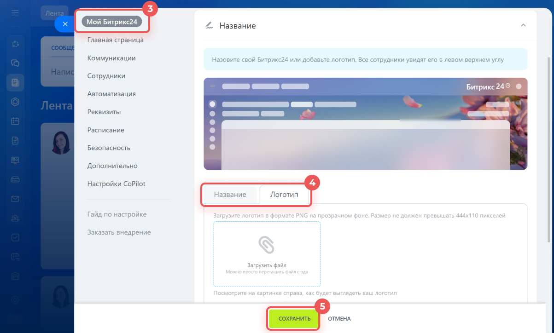The height and width of the screenshot is (333, 554).
Task: Switch to the Название tab
Action: click(230, 195)
